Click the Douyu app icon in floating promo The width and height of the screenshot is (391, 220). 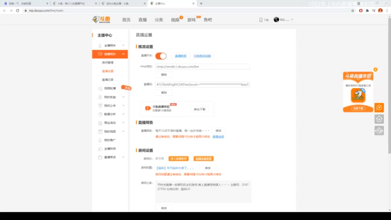click(358, 95)
